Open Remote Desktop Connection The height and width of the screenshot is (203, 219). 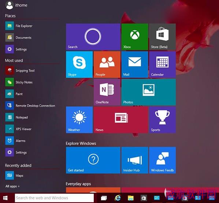[x=30, y=106]
